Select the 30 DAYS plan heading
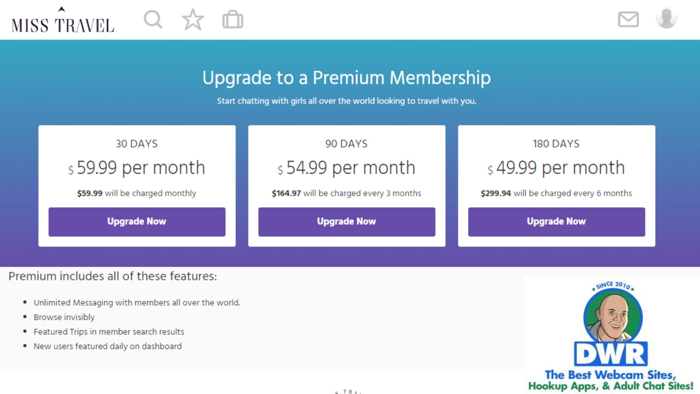Screen dimensions: 700x394 point(137,144)
